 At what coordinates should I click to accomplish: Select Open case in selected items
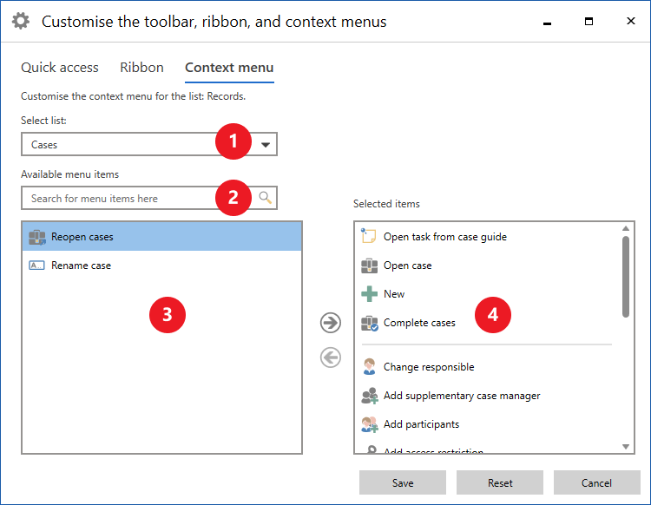click(488, 266)
